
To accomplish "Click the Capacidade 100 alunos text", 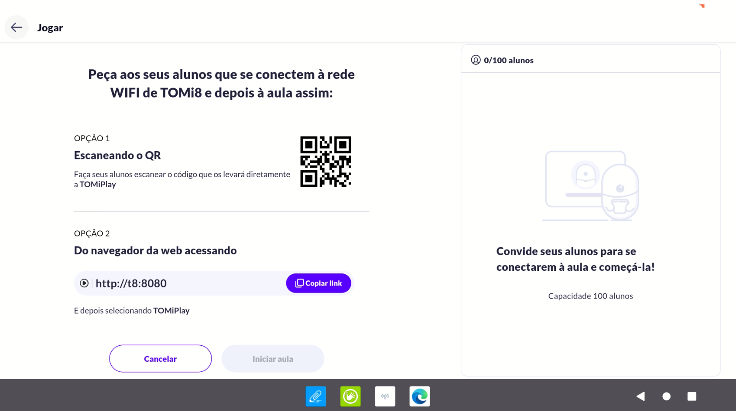I will (x=590, y=296).
